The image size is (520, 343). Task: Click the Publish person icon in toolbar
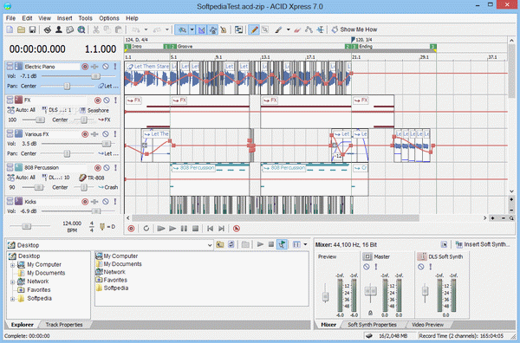[59, 29]
